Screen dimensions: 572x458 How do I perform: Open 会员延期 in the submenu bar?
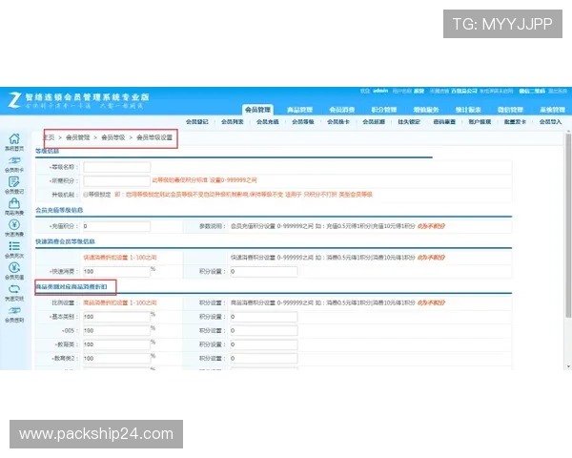[x=374, y=121]
